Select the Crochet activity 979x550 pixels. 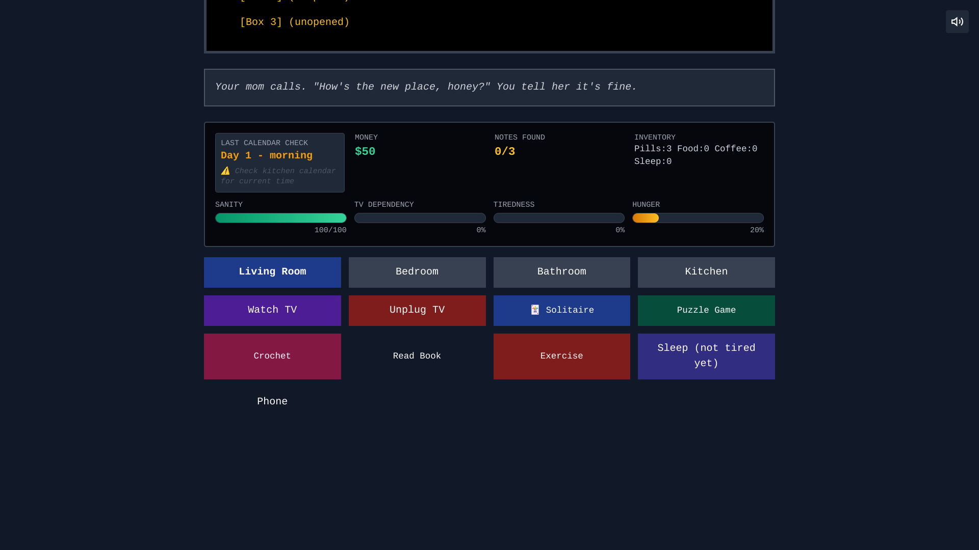pyautogui.click(x=272, y=356)
